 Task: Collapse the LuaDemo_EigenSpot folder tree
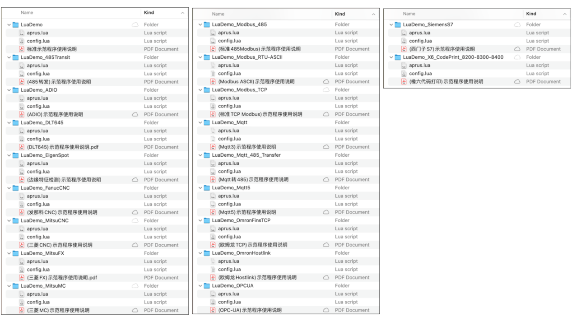tap(9, 155)
